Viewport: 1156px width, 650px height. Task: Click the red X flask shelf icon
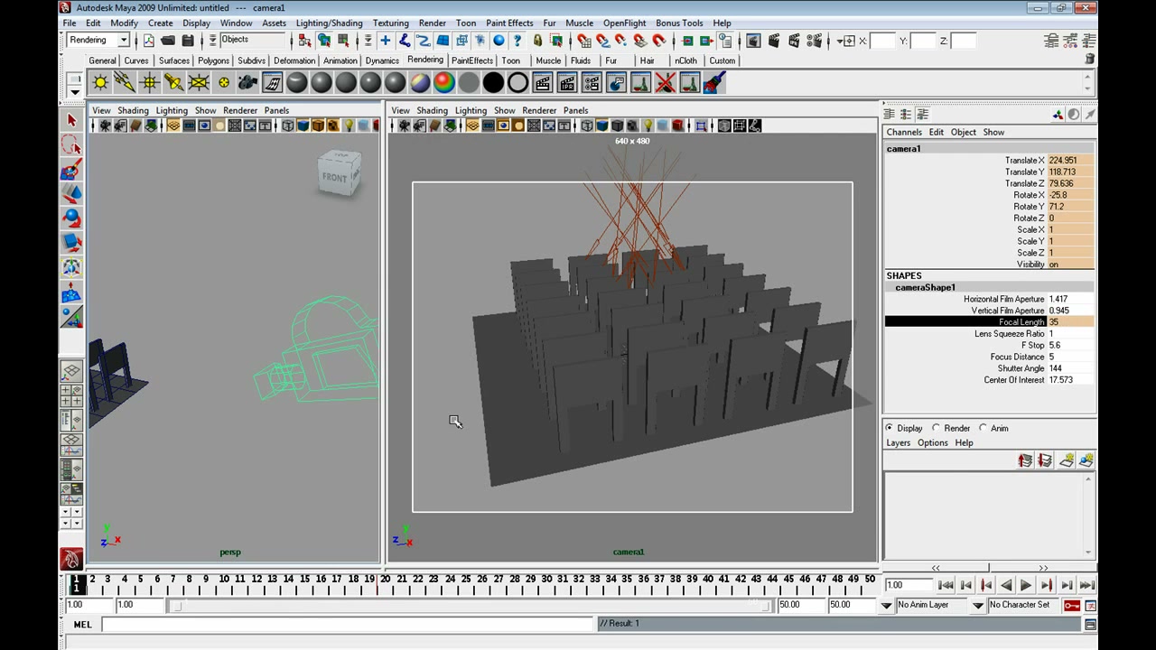(x=666, y=83)
